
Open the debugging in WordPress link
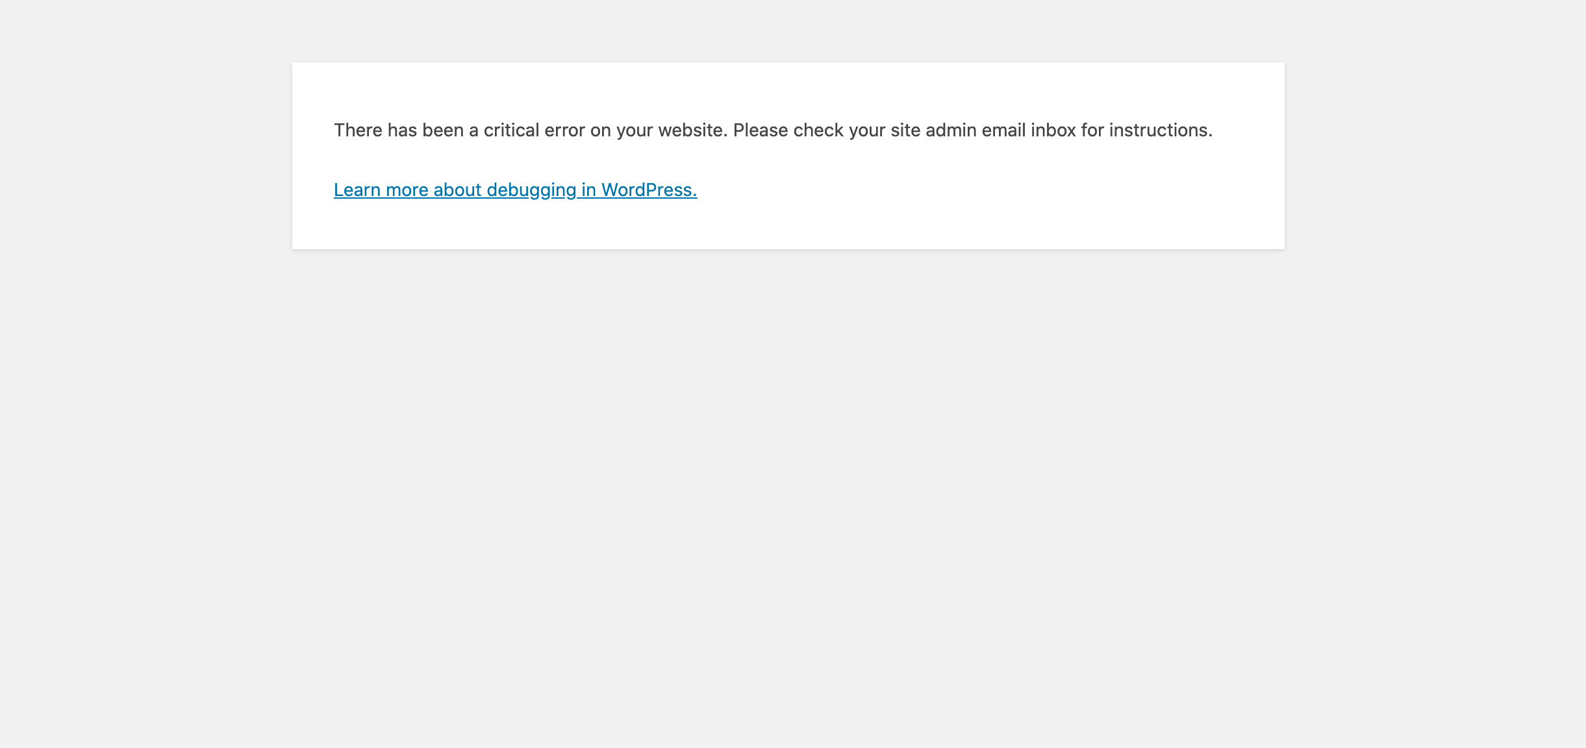(515, 190)
